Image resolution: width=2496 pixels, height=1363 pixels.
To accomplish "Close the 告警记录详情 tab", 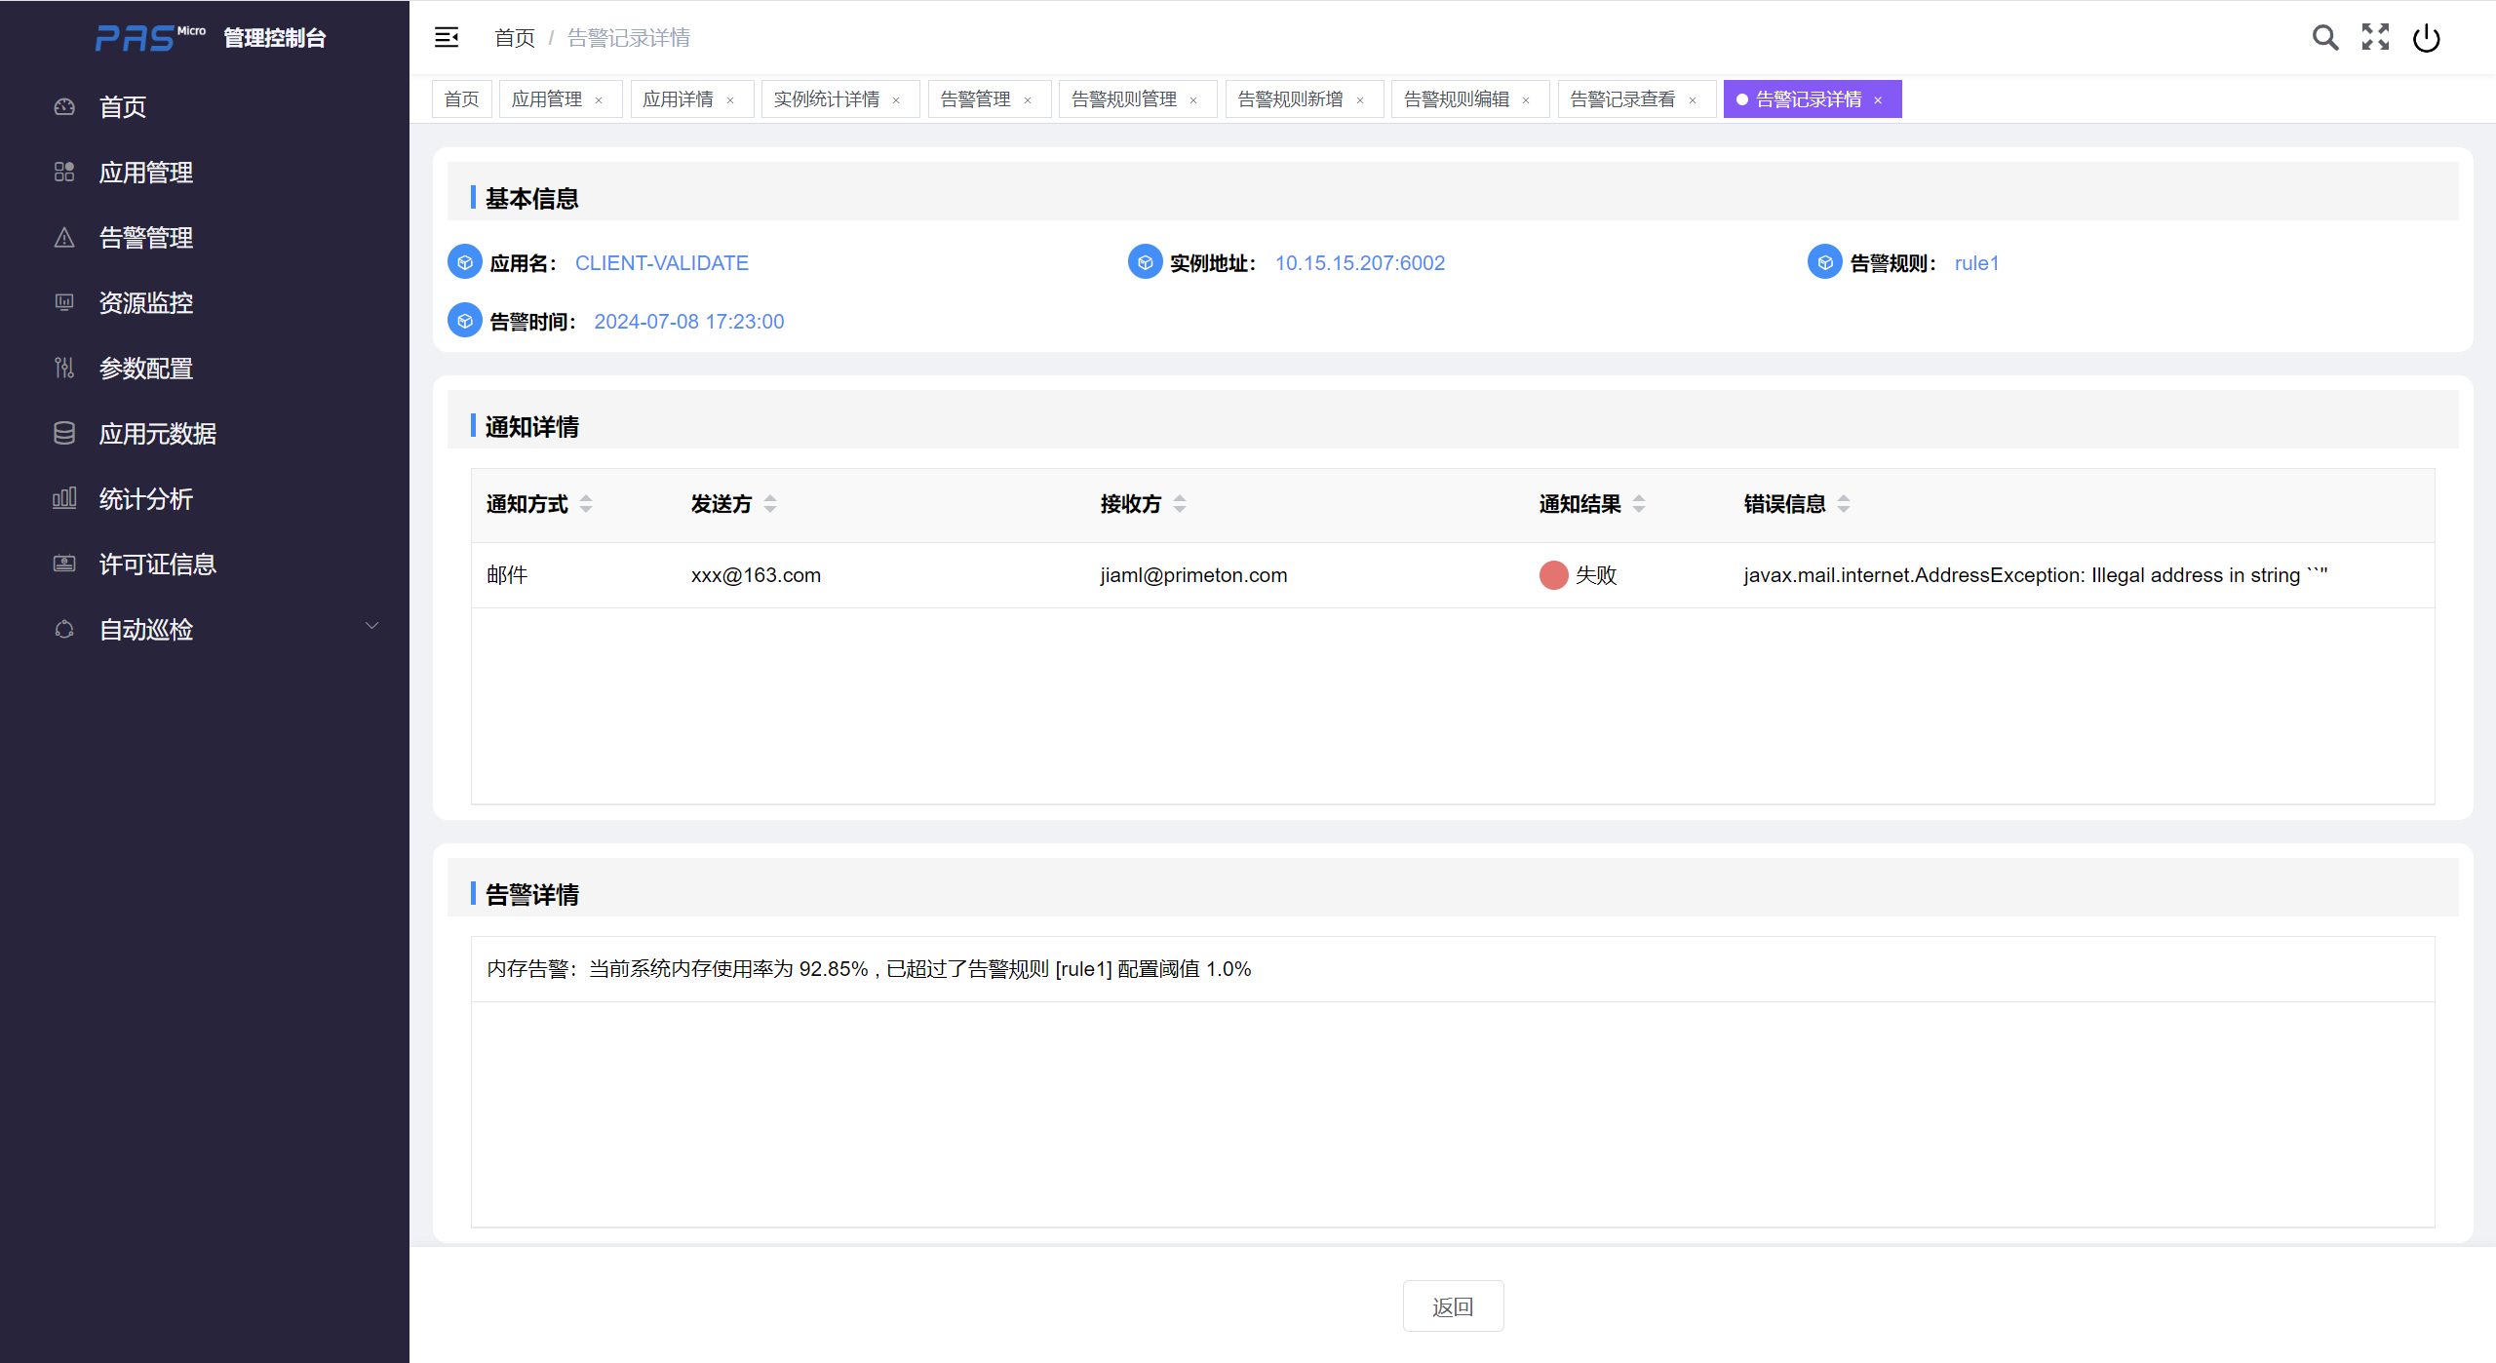I will coord(1878,100).
